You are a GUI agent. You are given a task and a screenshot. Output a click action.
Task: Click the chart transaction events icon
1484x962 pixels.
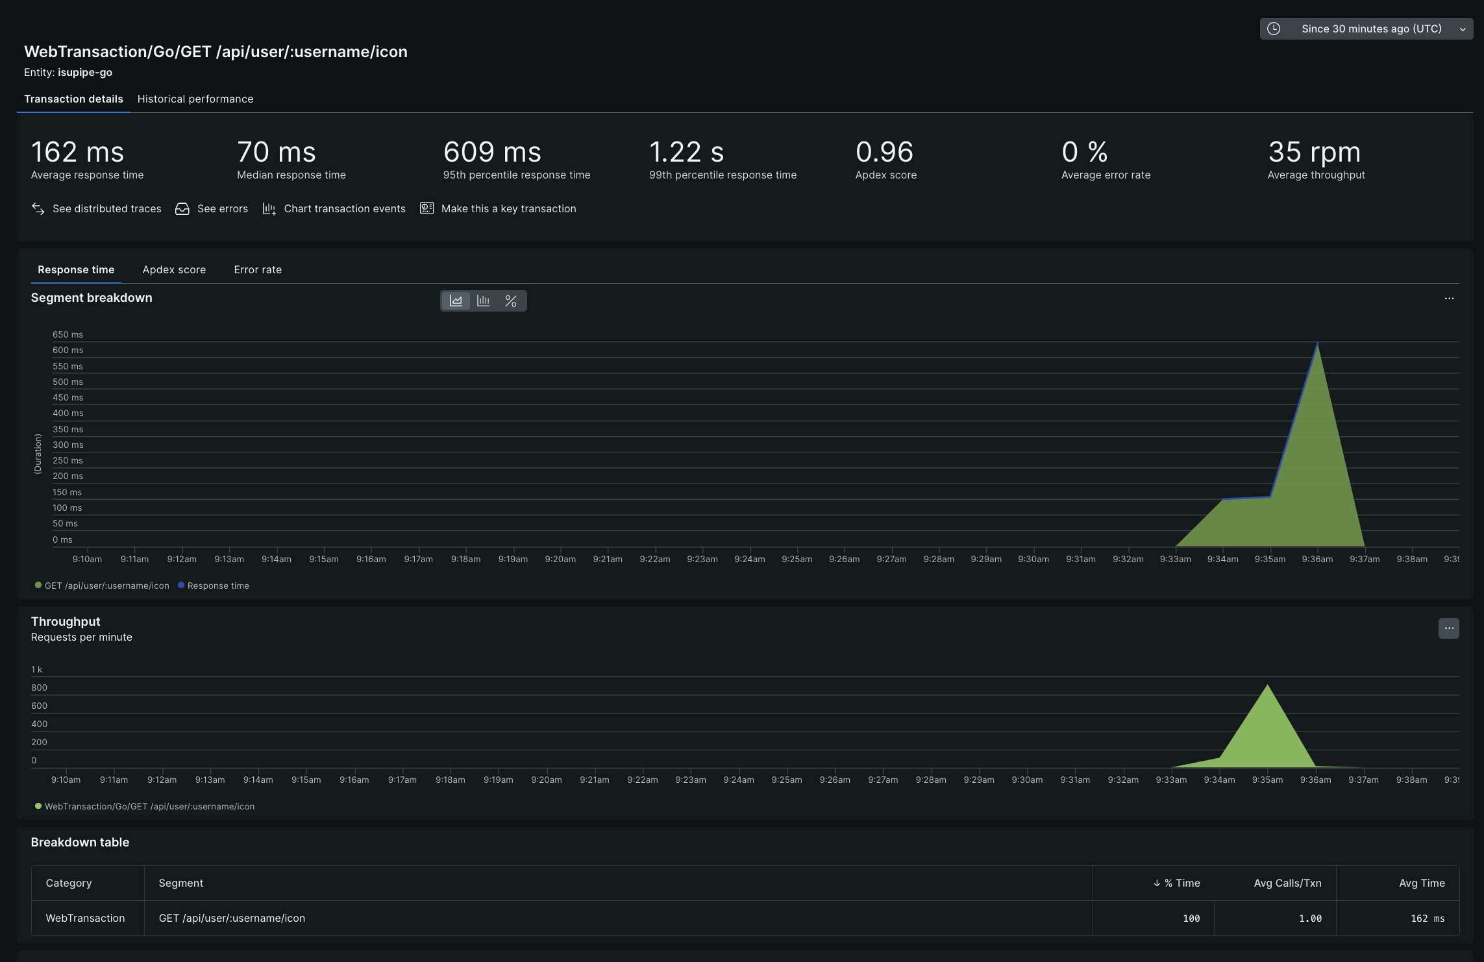coord(269,208)
